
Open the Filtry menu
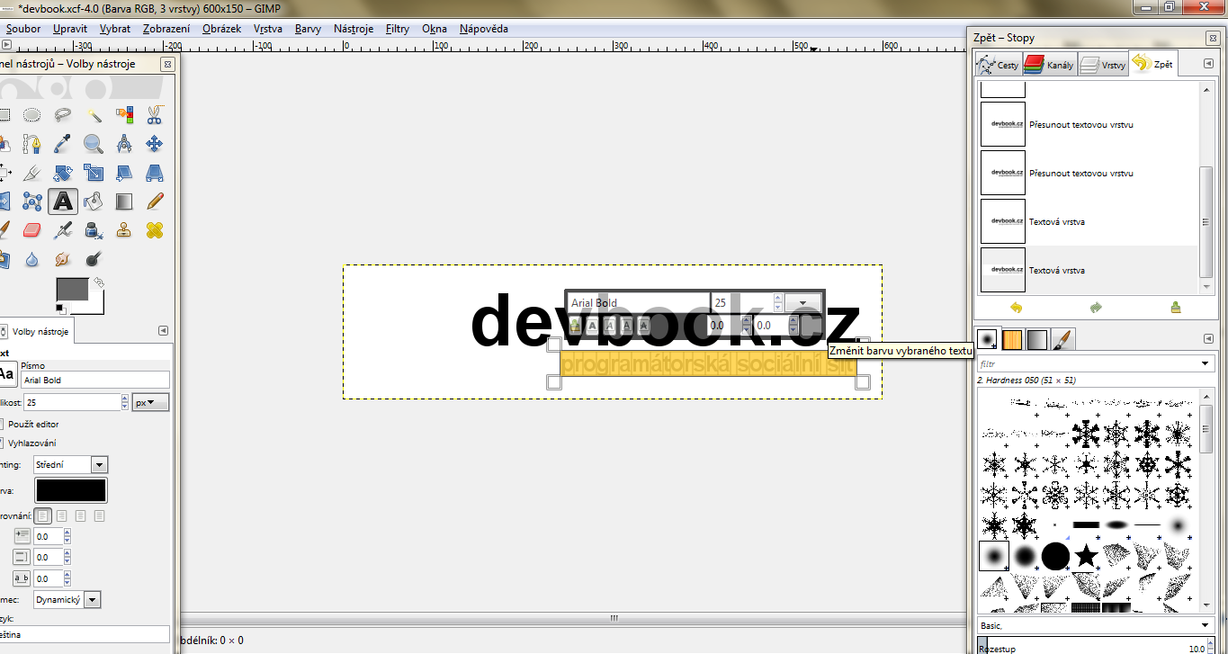point(398,29)
